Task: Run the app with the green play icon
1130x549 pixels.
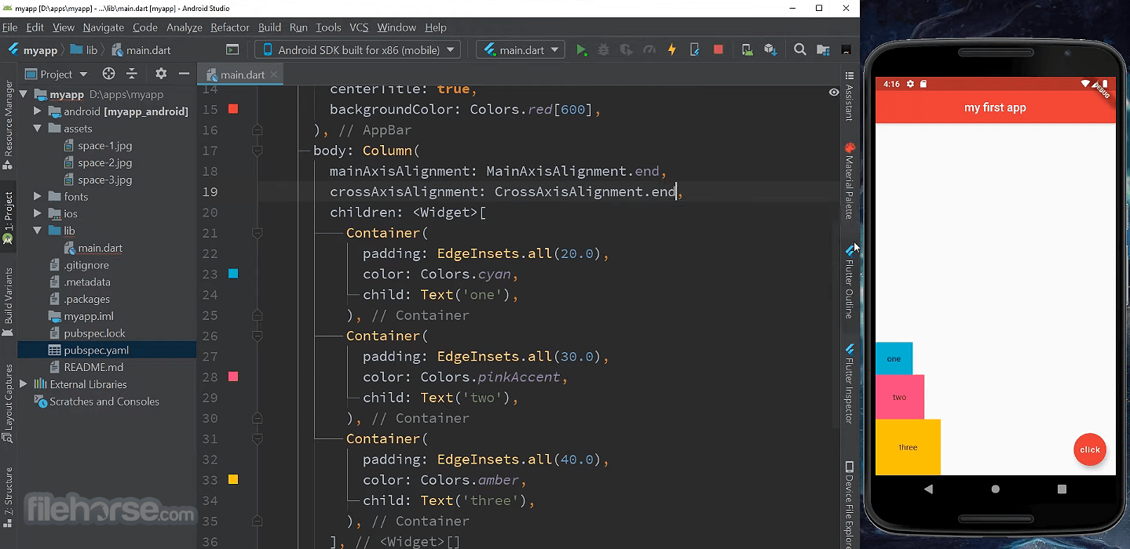Action: (x=581, y=50)
